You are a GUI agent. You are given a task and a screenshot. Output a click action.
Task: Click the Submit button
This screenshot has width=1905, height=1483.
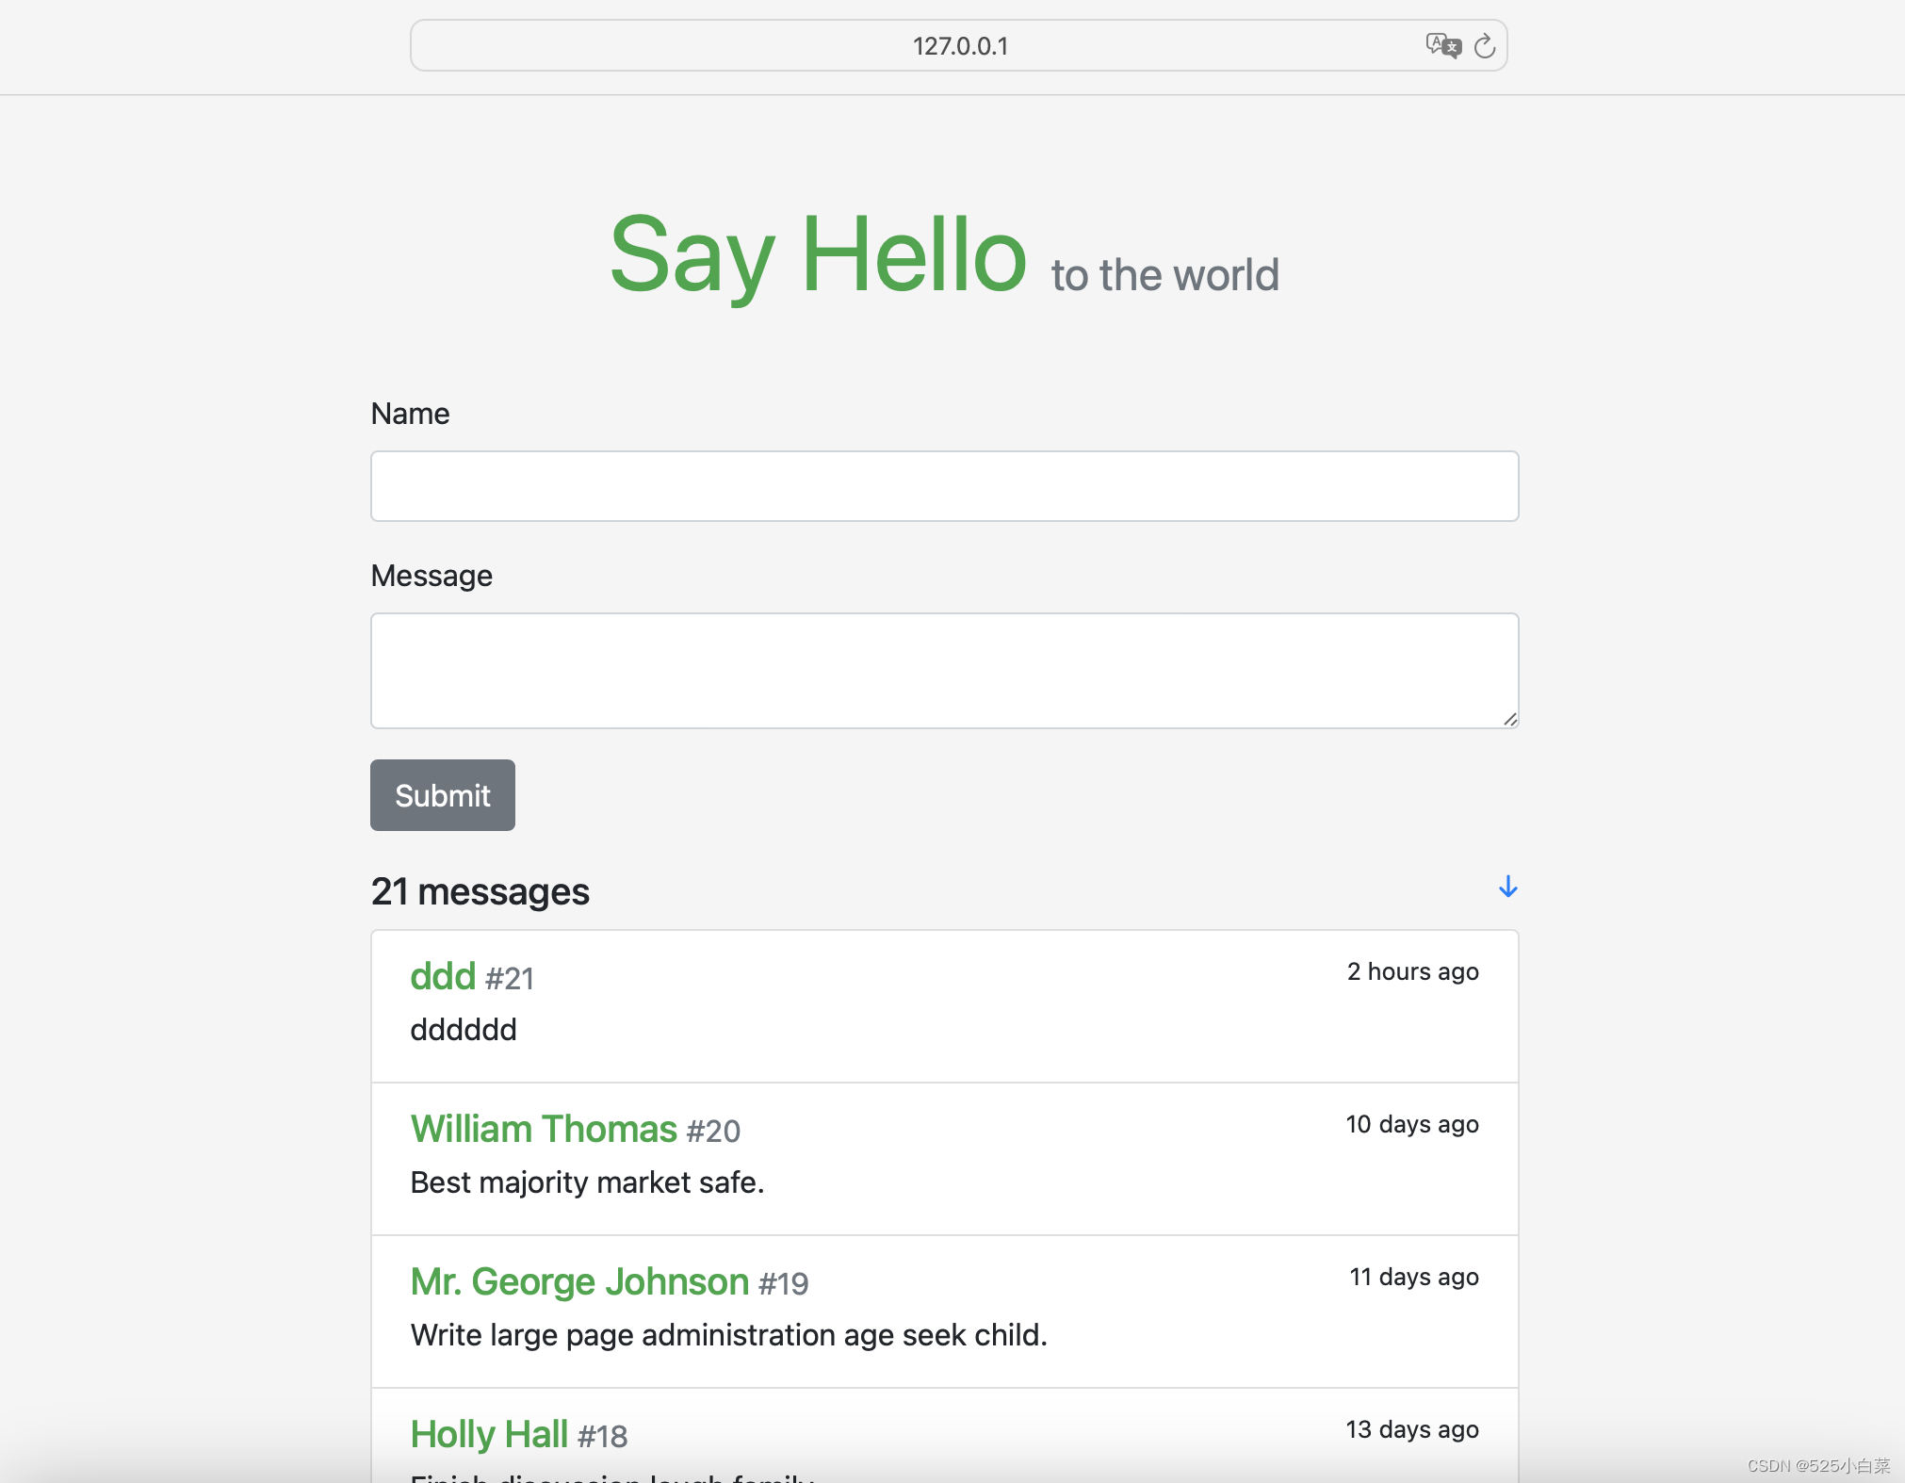(443, 795)
